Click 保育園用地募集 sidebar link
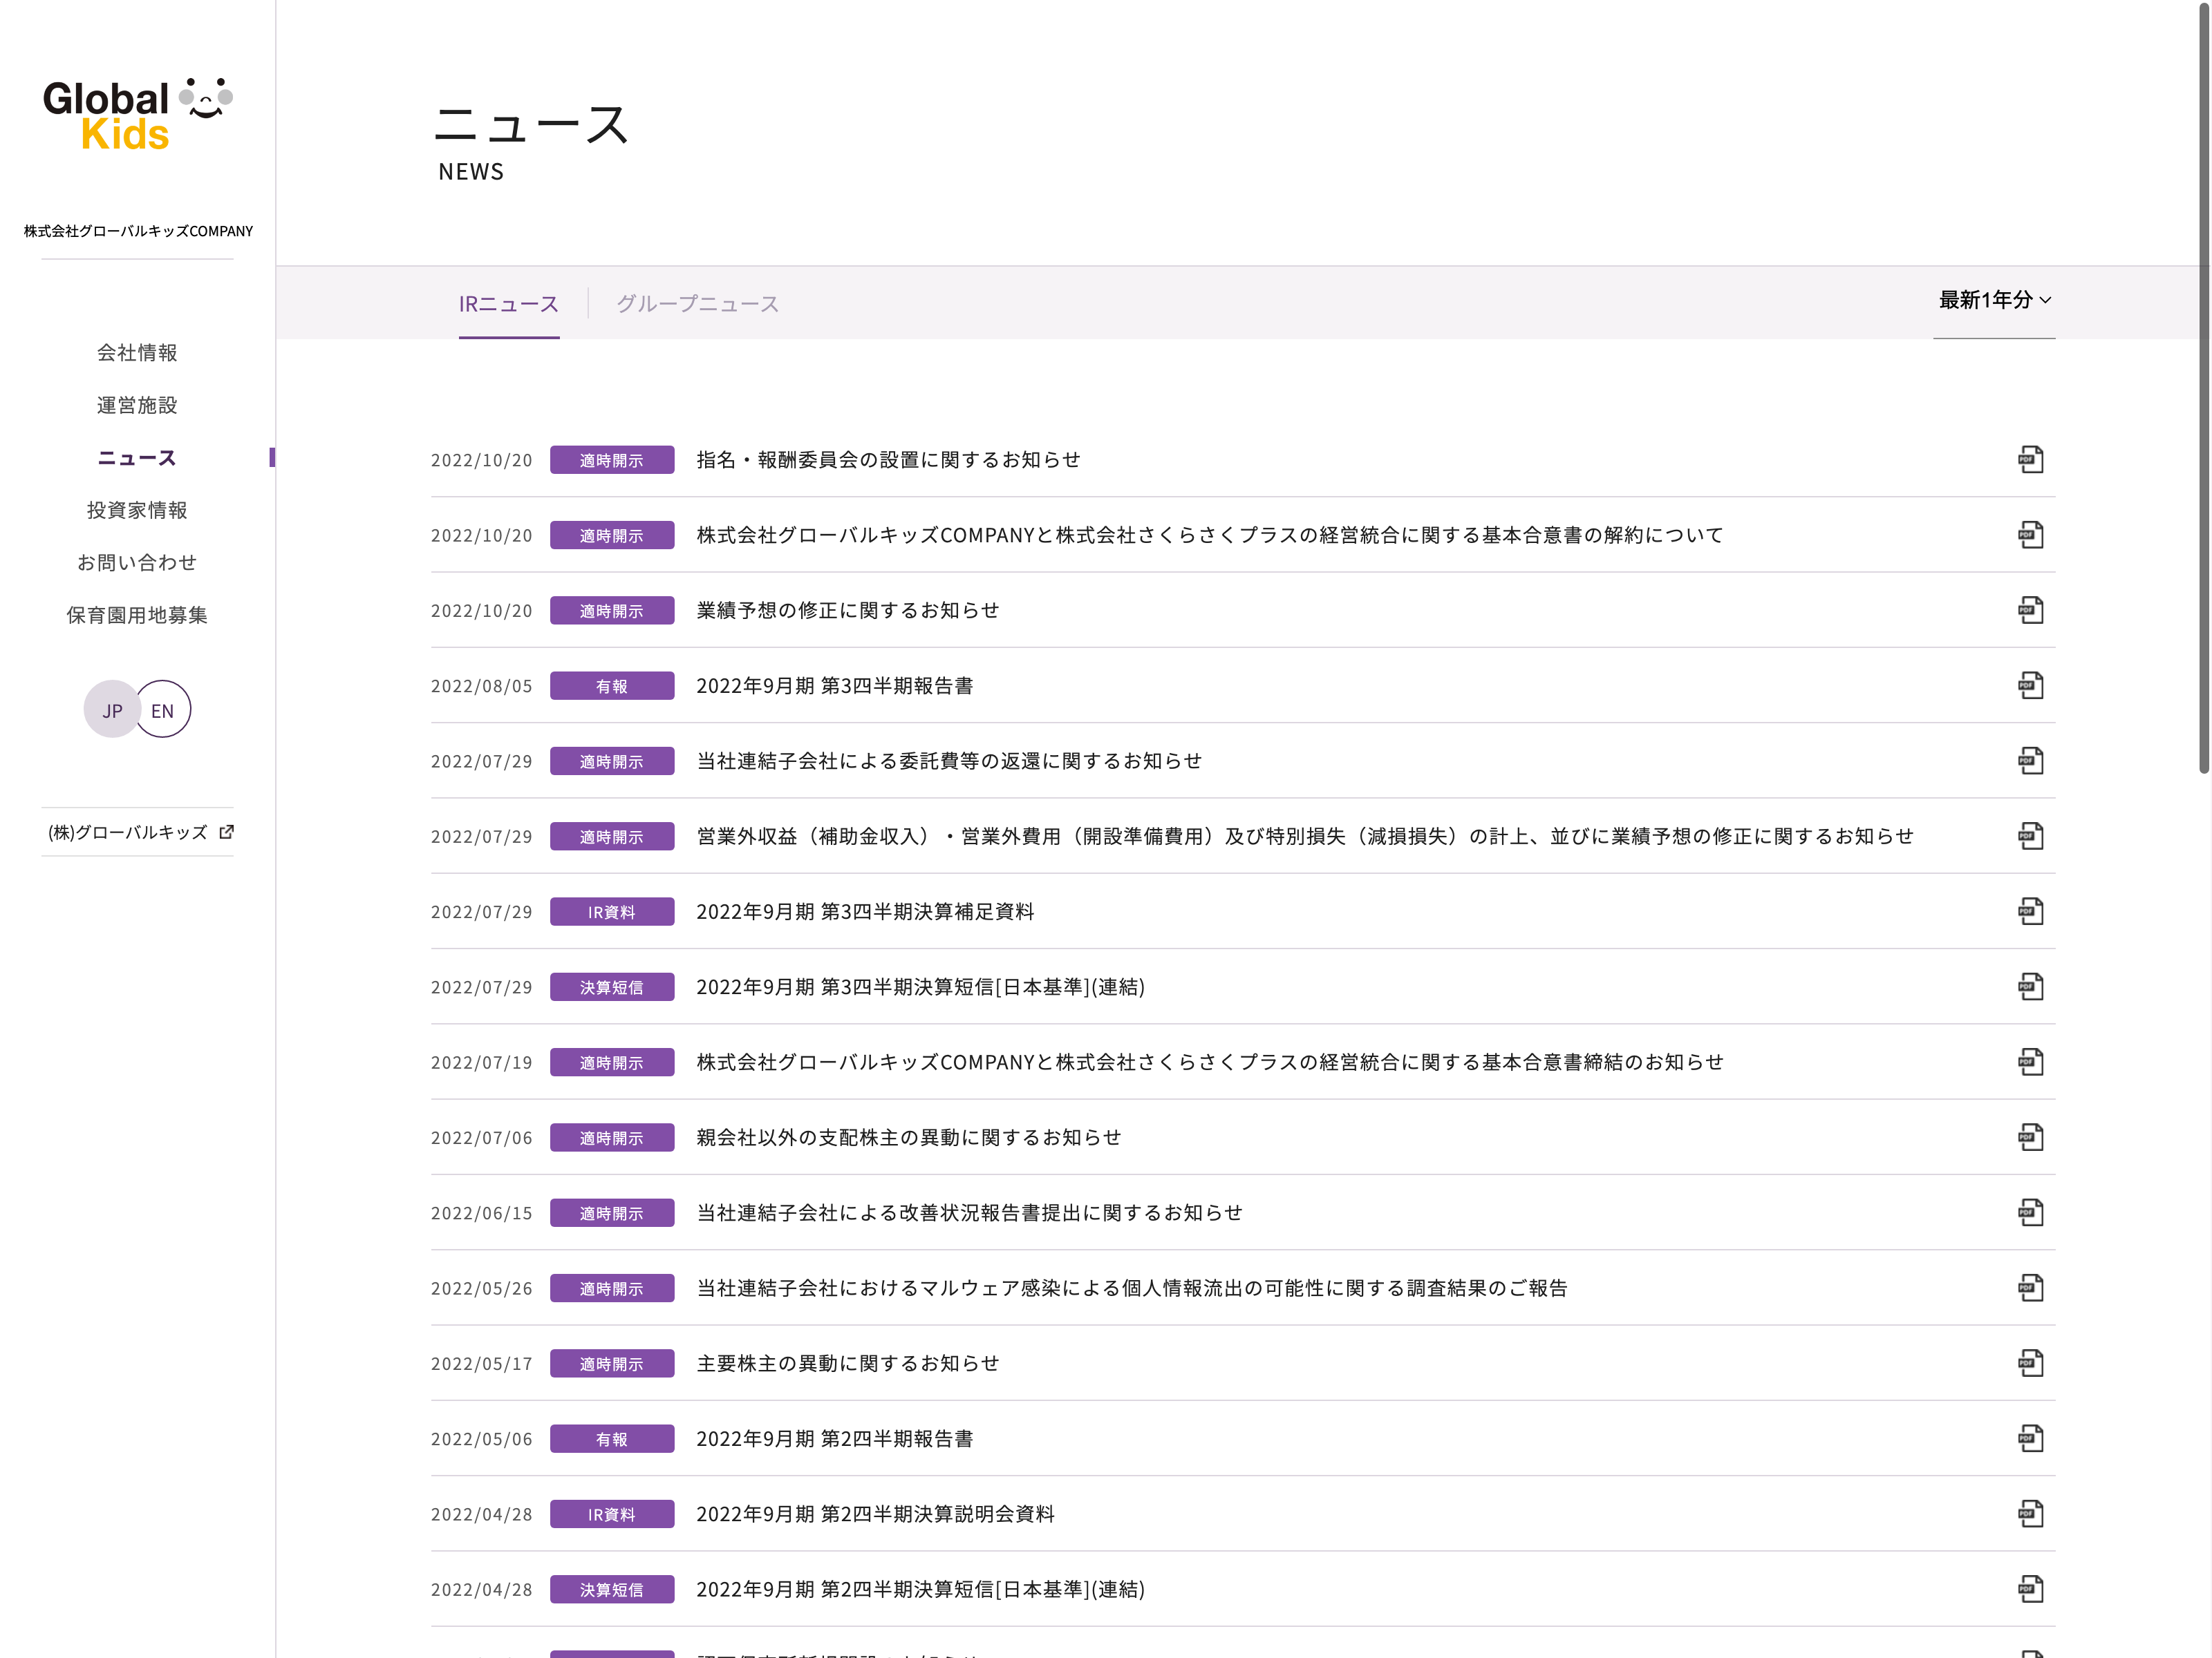The height and width of the screenshot is (1658, 2212). tap(137, 615)
